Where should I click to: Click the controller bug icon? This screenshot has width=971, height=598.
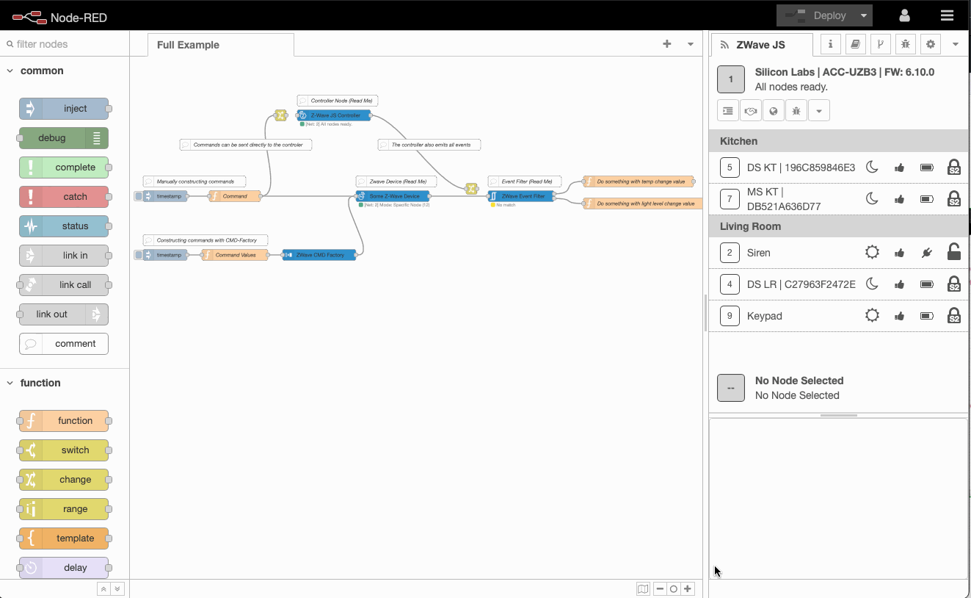(796, 111)
